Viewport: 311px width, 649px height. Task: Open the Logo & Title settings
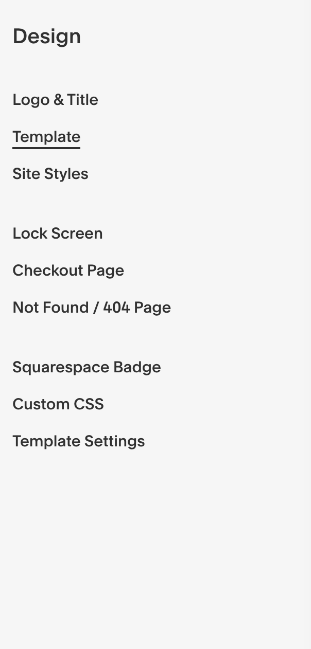[x=55, y=100]
